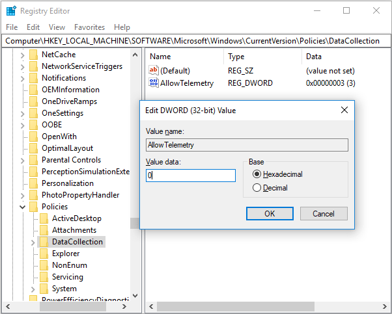Image resolution: width=392 pixels, height=314 pixels.
Task: Click the OEMInformation folder icon
Action: tap(33, 90)
